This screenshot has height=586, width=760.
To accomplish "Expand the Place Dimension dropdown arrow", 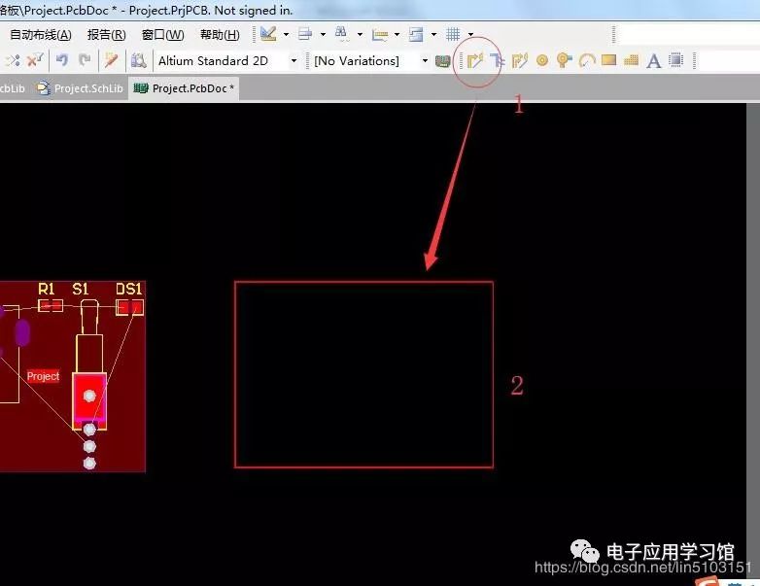I will [x=397, y=34].
